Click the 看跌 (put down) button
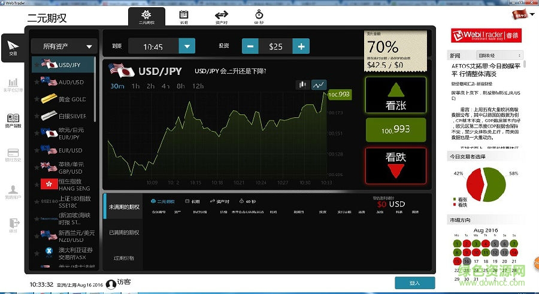The image size is (539, 294). [x=396, y=166]
